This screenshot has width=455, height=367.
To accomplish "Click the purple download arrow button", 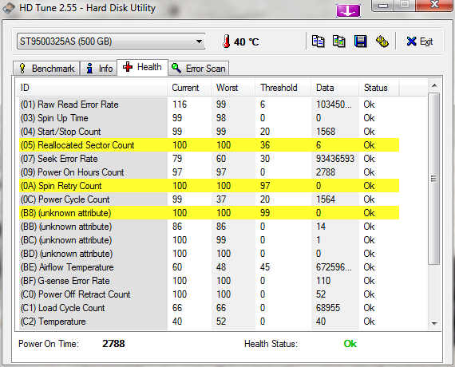I will click(348, 10).
